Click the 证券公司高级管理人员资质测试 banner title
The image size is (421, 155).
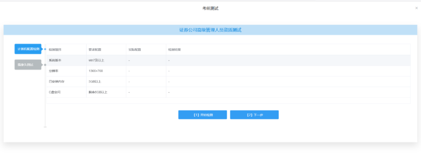(x=210, y=30)
